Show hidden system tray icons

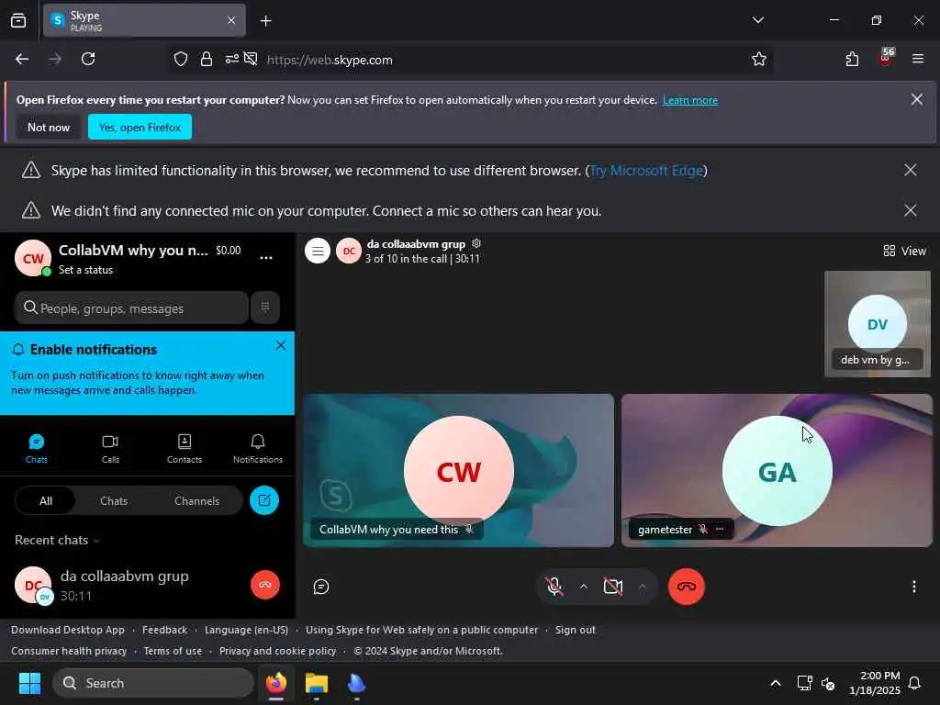[x=775, y=683]
